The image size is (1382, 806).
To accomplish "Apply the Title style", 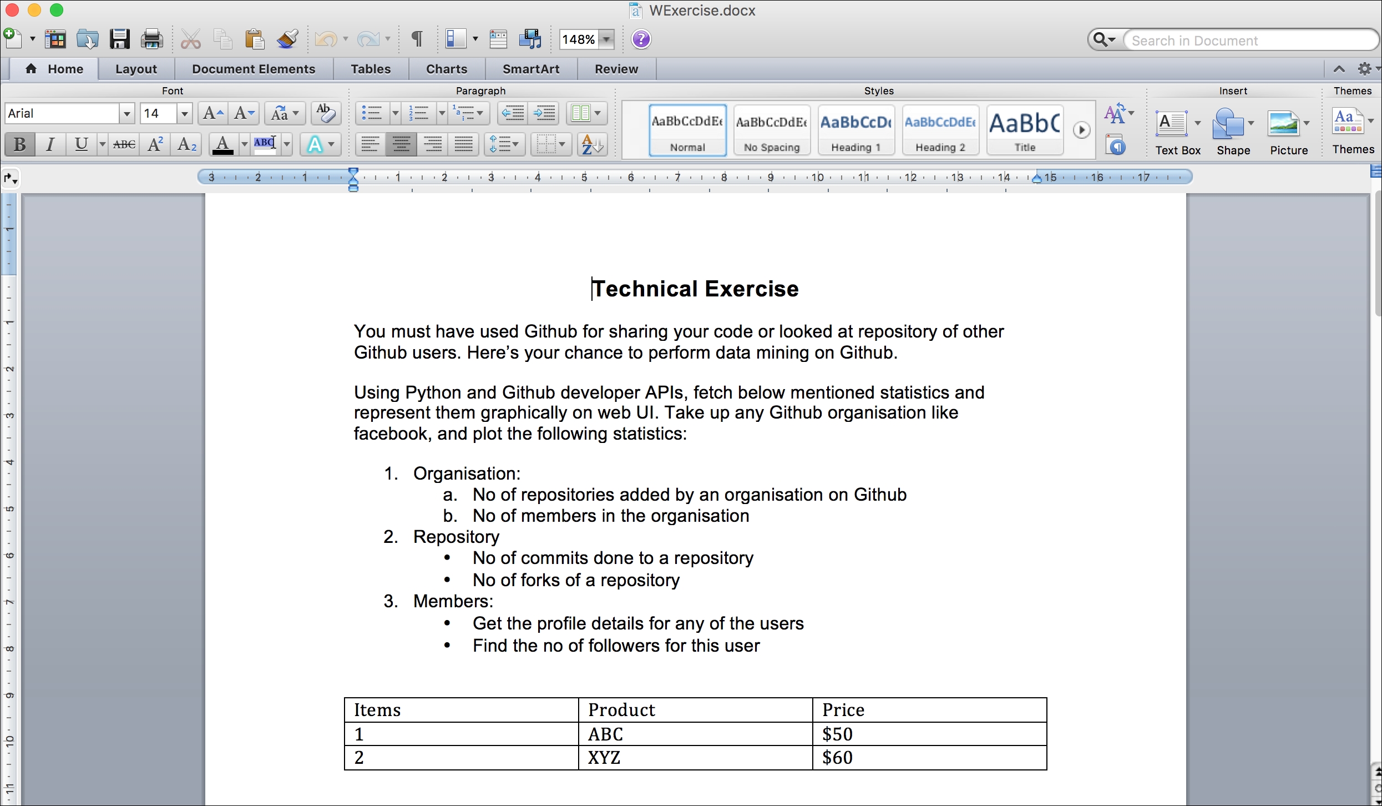I will pyautogui.click(x=1025, y=130).
